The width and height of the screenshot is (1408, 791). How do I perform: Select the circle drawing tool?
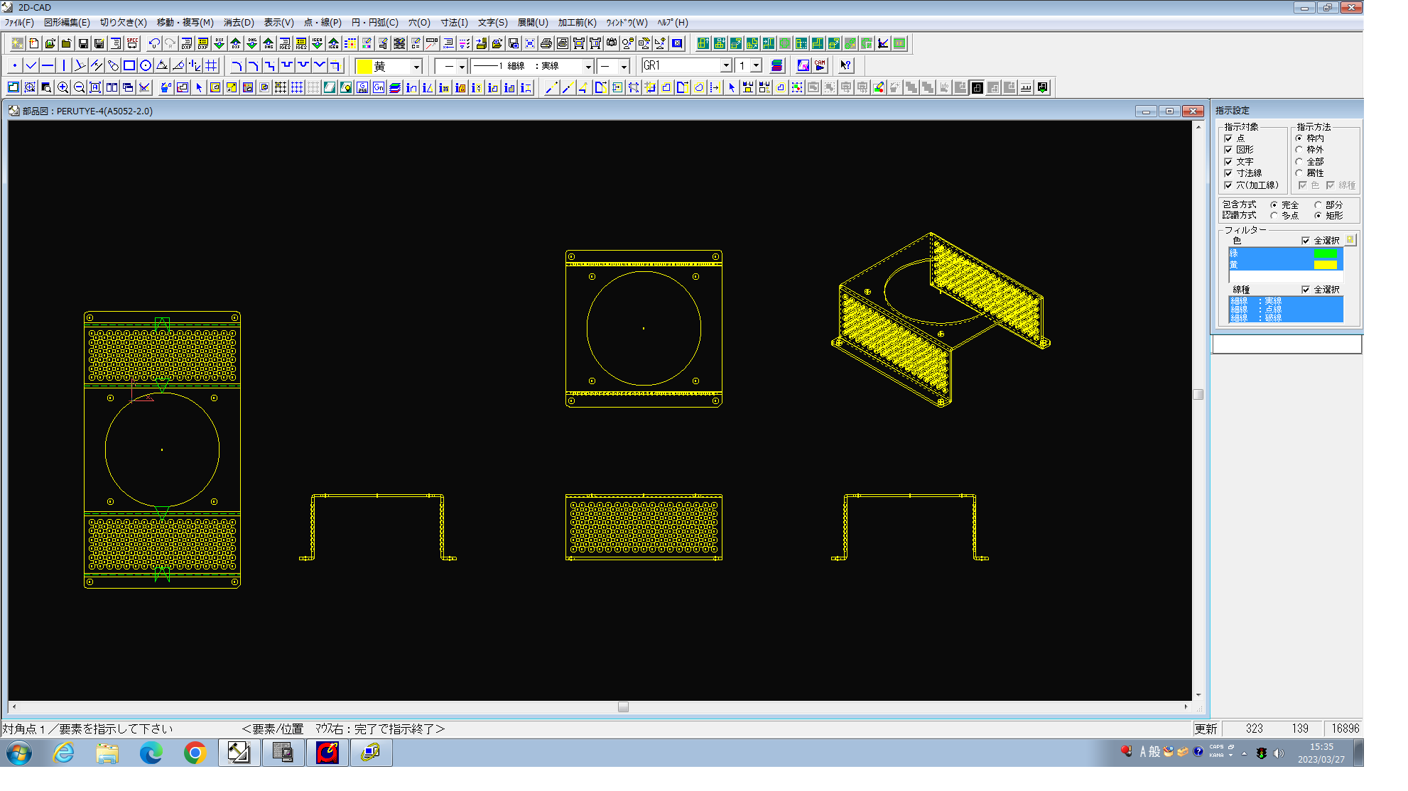tap(146, 66)
